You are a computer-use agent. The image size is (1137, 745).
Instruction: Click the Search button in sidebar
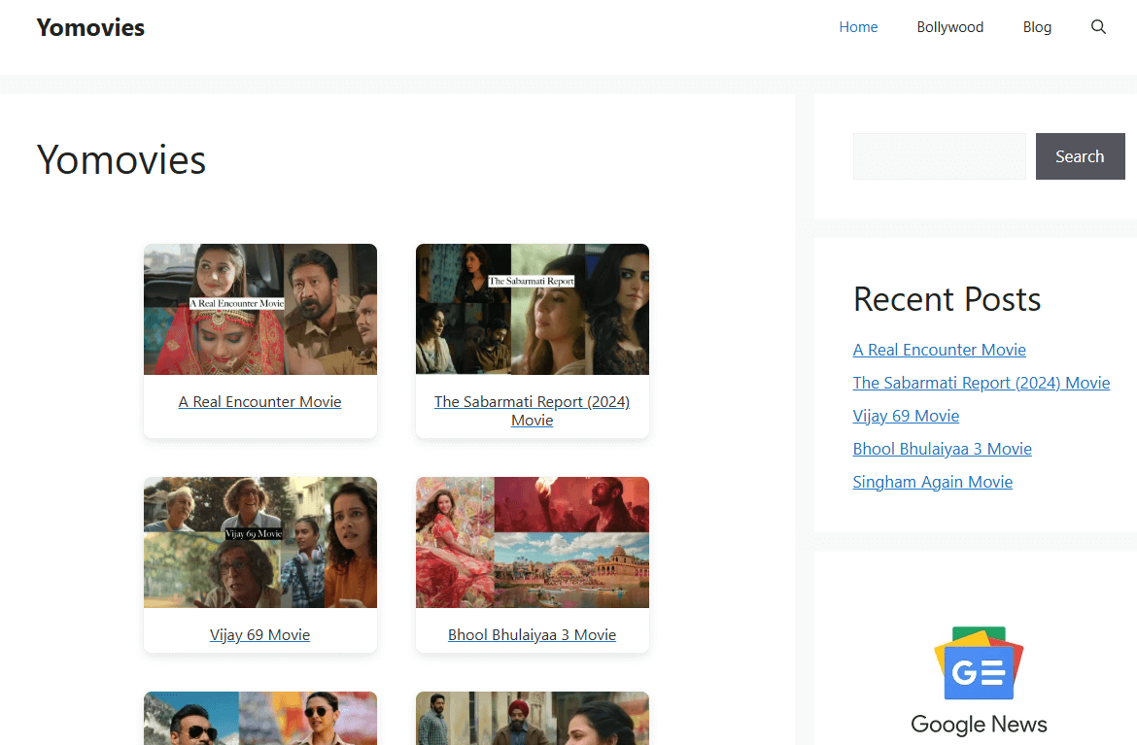click(1080, 155)
